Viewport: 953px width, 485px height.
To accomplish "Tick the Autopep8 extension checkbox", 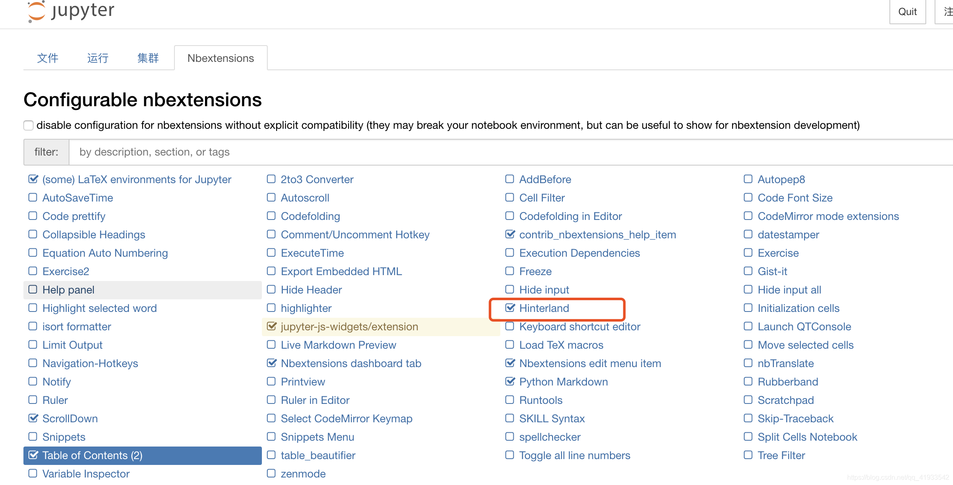I will [x=748, y=179].
